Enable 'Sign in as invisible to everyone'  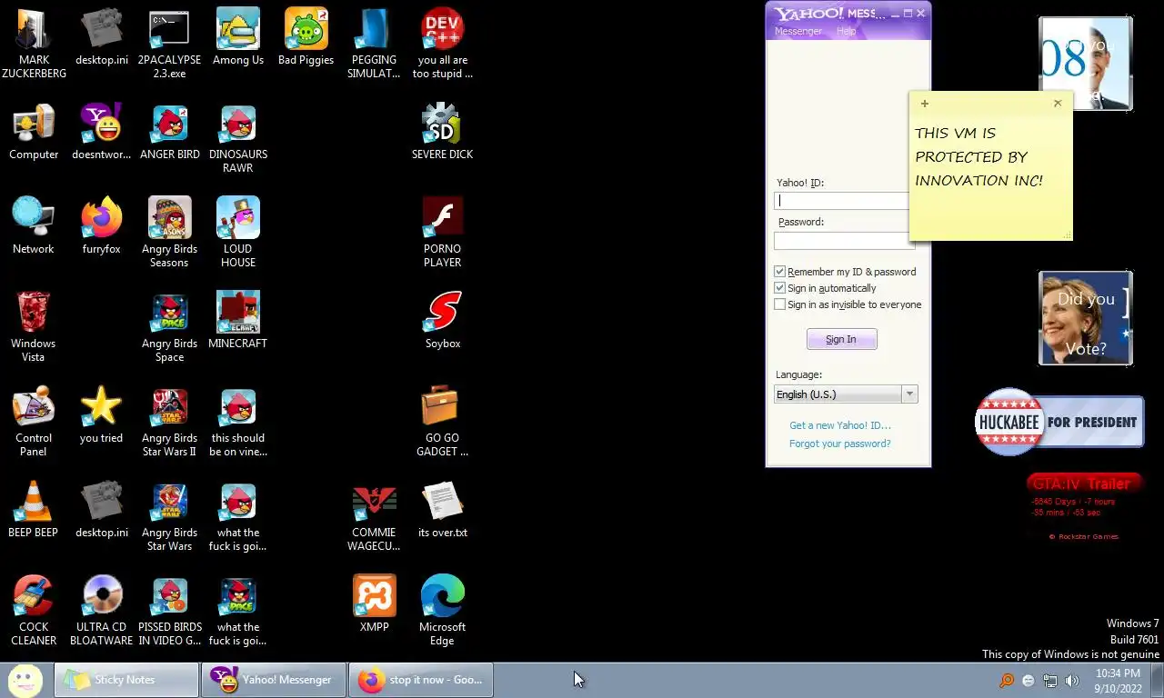coord(779,304)
